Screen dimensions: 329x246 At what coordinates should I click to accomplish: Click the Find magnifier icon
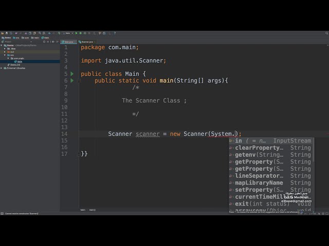[40, 33]
